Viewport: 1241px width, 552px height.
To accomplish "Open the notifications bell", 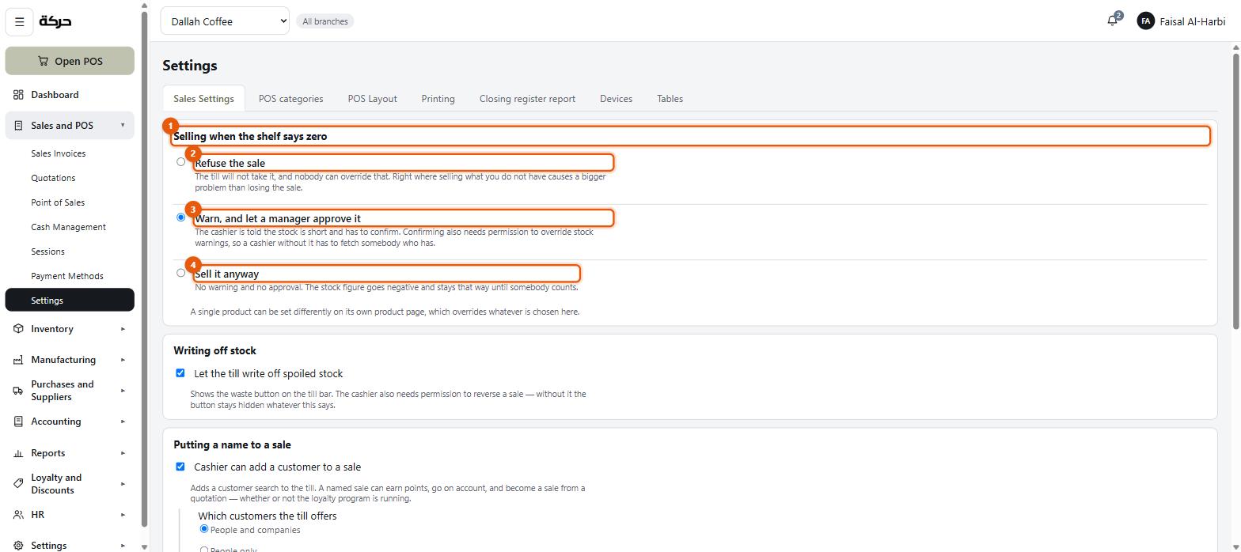I will pyautogui.click(x=1113, y=21).
